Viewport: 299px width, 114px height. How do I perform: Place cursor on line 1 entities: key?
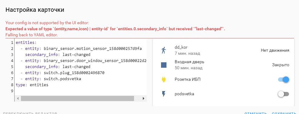[26, 43]
